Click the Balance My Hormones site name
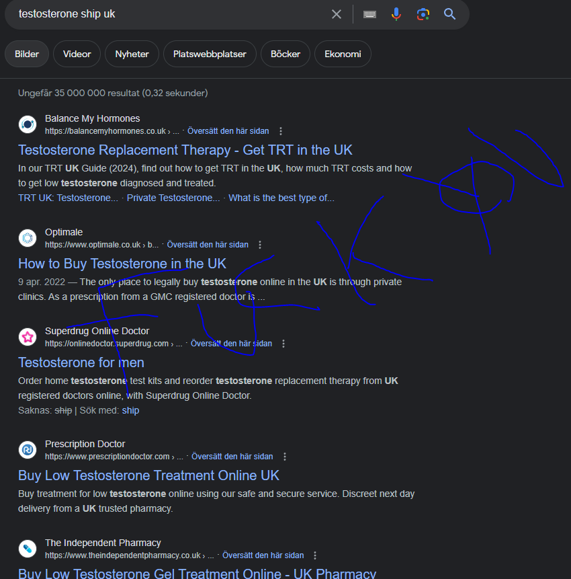Image resolution: width=571 pixels, height=579 pixels. [x=92, y=118]
